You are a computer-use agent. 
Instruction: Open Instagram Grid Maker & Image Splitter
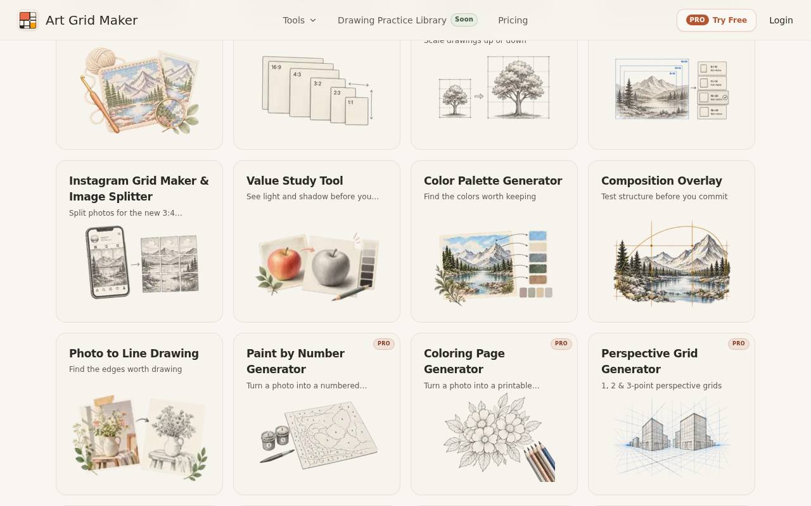pos(139,188)
